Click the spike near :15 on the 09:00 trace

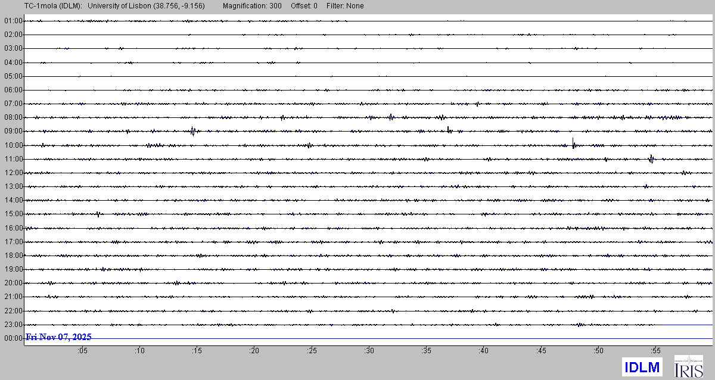[x=192, y=131]
